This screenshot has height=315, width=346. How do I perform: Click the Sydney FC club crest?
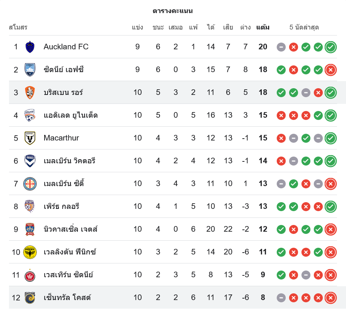click(30, 70)
